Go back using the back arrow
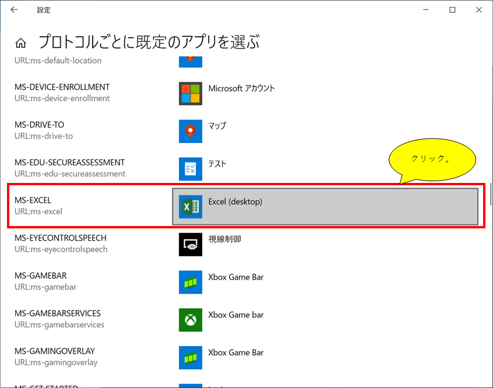 click(14, 10)
